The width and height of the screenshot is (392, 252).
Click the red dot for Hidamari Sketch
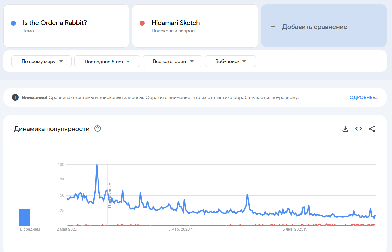tap(142, 23)
